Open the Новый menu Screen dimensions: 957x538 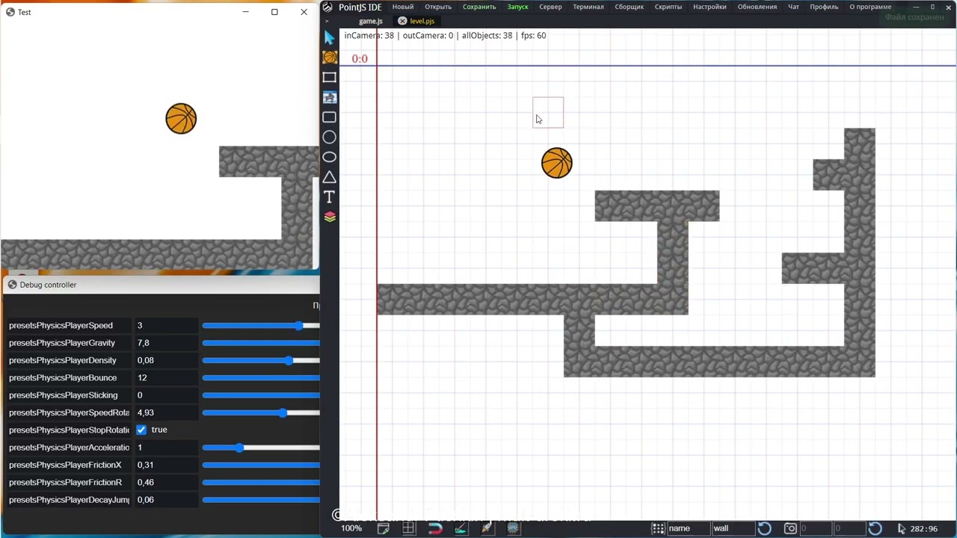[x=403, y=7]
